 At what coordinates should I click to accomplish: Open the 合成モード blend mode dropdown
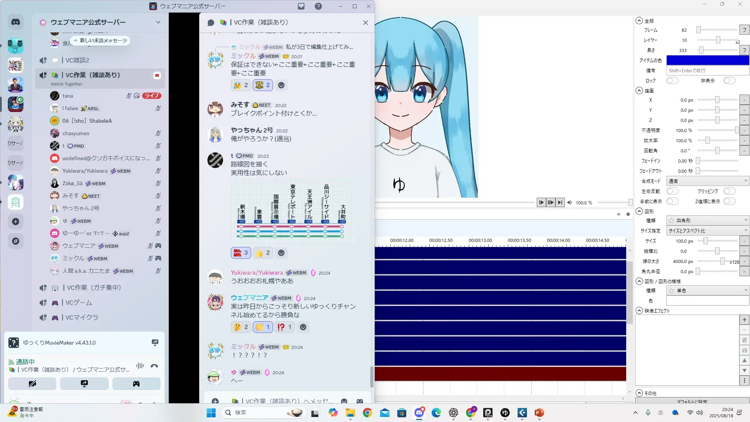click(707, 181)
